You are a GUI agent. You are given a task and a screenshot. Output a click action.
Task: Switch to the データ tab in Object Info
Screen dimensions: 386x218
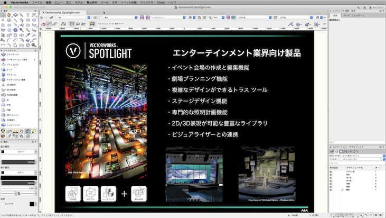point(346,15)
